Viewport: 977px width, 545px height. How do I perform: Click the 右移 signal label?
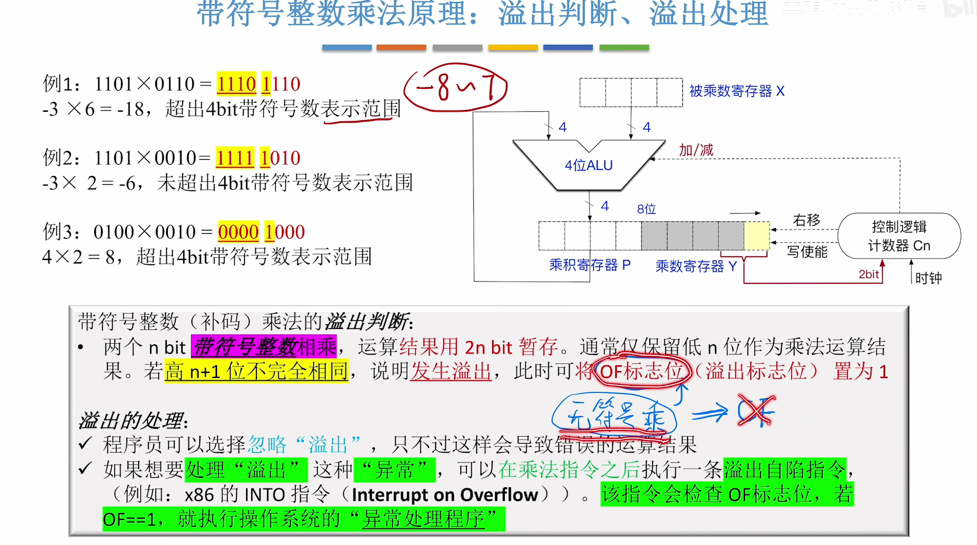point(806,220)
